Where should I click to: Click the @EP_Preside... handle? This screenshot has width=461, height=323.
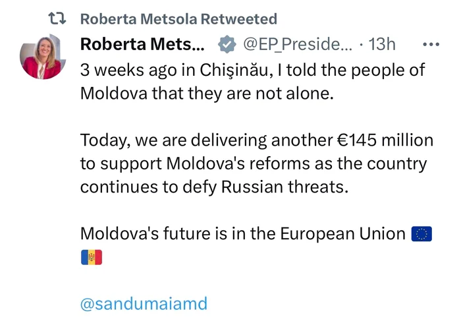[x=298, y=44]
